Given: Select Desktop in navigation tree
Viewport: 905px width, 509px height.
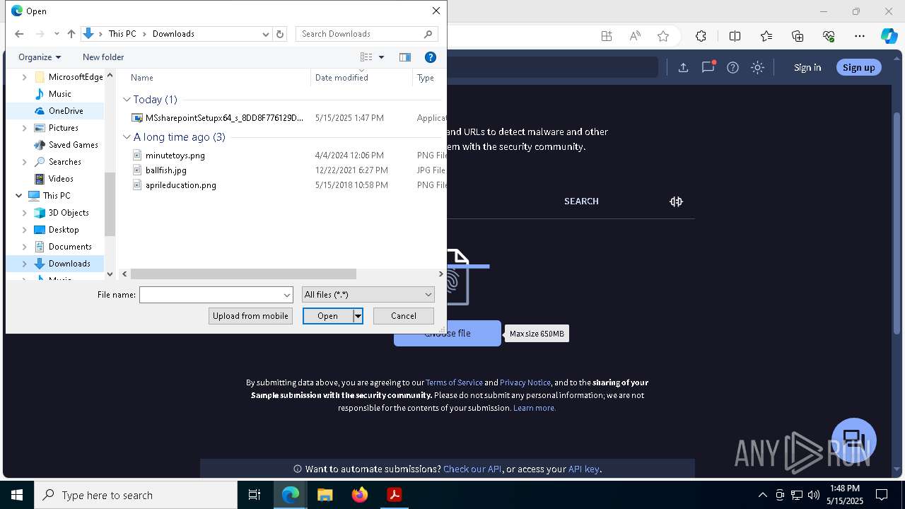Looking at the screenshot, I should point(64,230).
